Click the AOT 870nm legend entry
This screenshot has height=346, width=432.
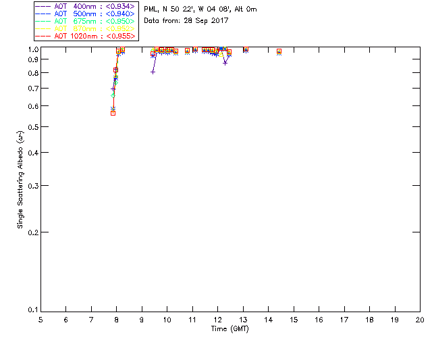pos(85,28)
